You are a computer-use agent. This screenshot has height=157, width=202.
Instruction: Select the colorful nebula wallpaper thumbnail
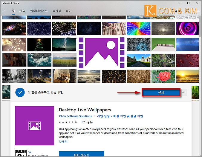click(14, 29)
